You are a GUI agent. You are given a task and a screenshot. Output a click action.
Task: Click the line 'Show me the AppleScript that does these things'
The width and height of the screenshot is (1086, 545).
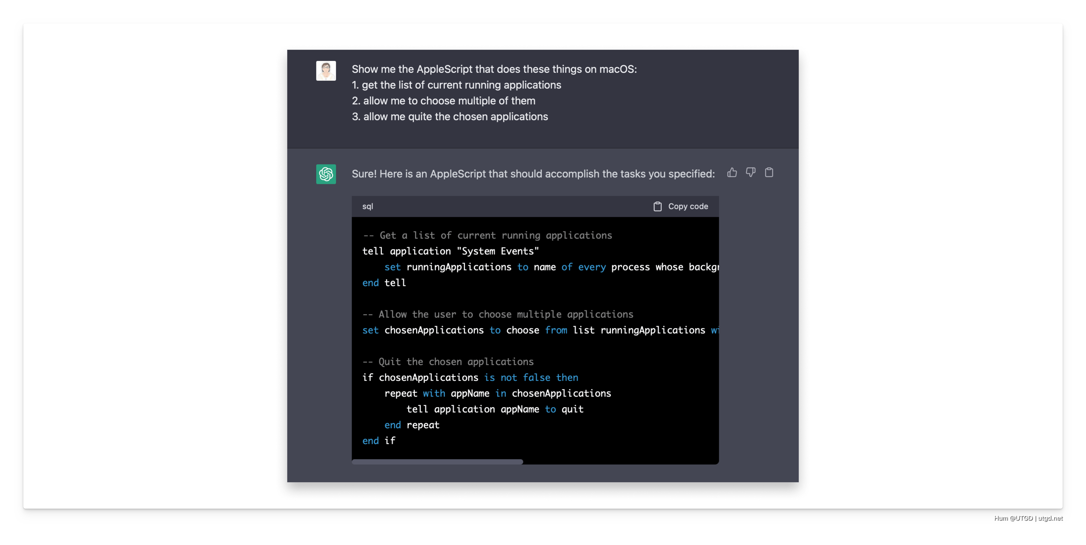(494, 69)
